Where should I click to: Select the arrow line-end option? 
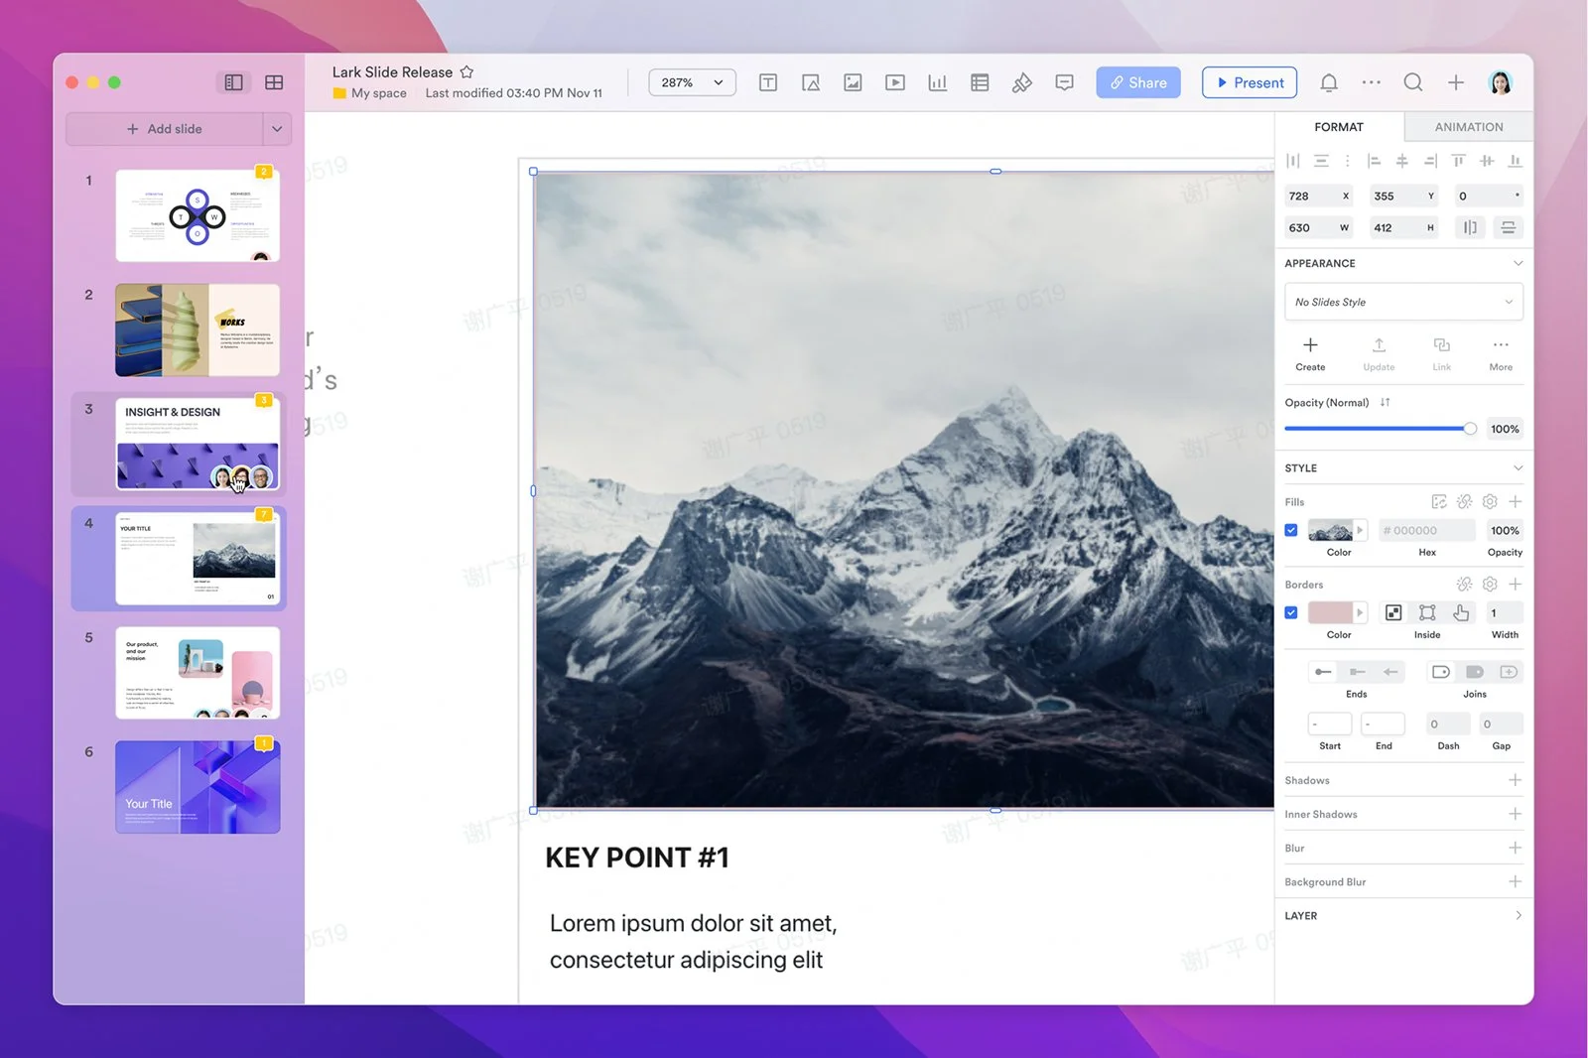point(1390,672)
